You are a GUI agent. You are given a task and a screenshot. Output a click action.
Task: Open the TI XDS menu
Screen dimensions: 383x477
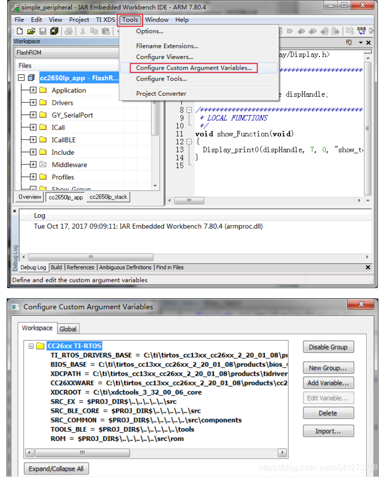click(105, 20)
